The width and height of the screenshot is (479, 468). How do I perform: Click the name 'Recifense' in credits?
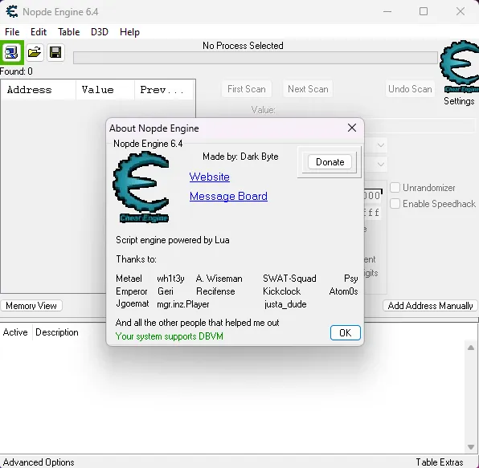coord(215,291)
